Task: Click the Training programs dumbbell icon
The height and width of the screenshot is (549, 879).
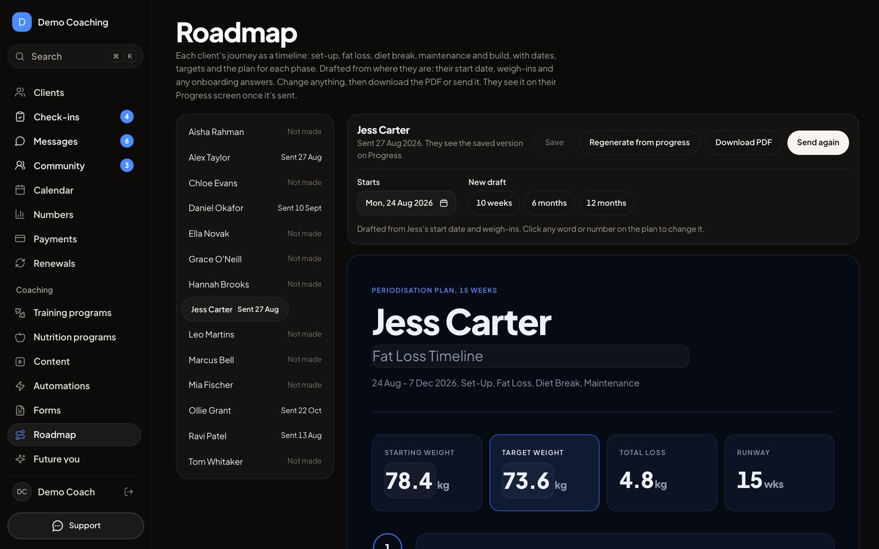Action: [x=20, y=312]
